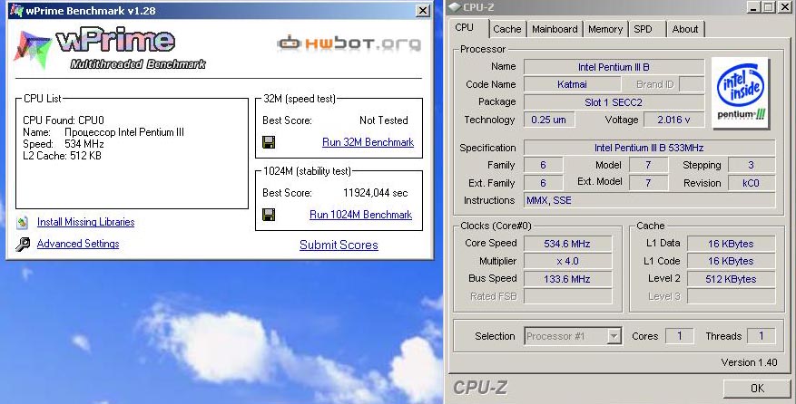Click the wPrime logo image
Image resolution: width=796 pixels, height=404 pixels.
110,49
